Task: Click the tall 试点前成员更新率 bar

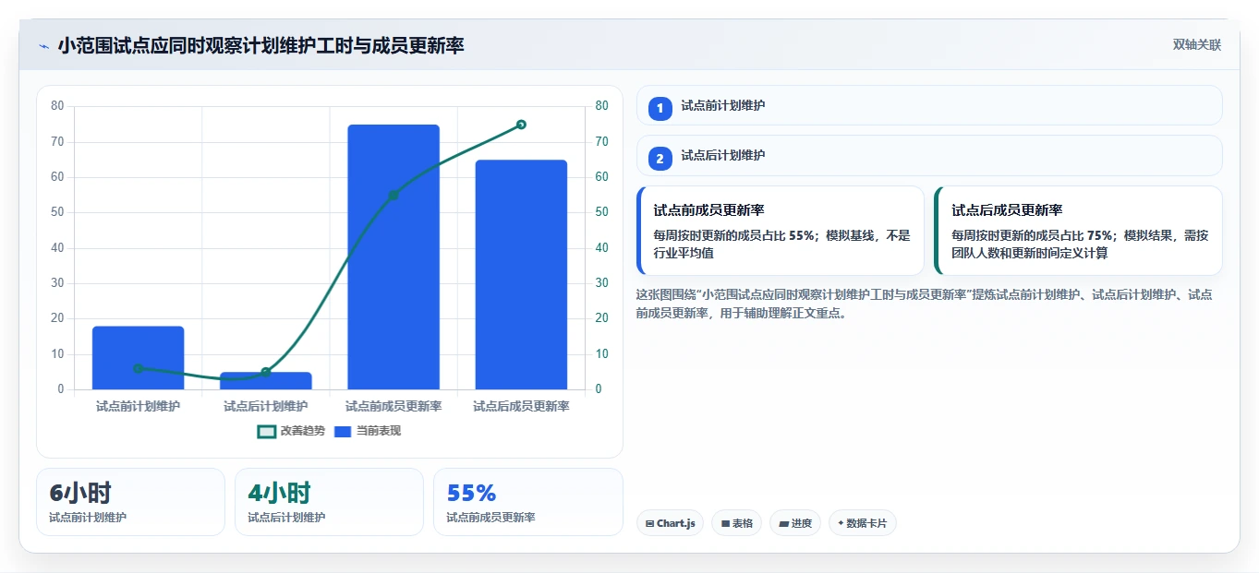Action: (x=393, y=257)
